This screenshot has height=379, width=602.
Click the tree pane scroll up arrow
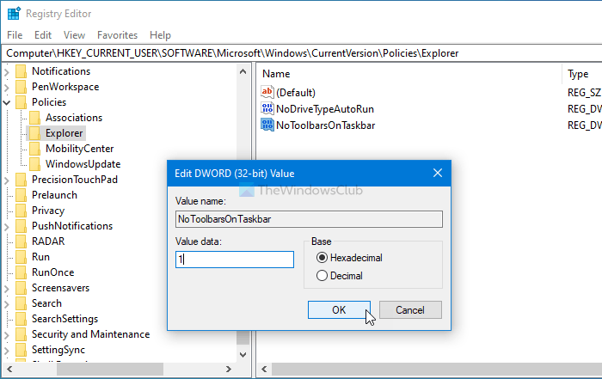click(243, 71)
